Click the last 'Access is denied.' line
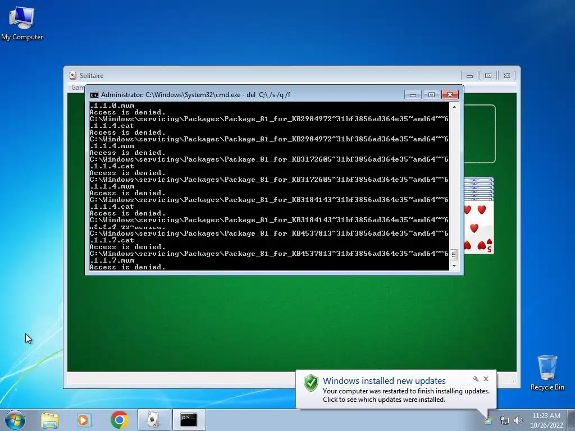The image size is (575, 431). coord(127,267)
